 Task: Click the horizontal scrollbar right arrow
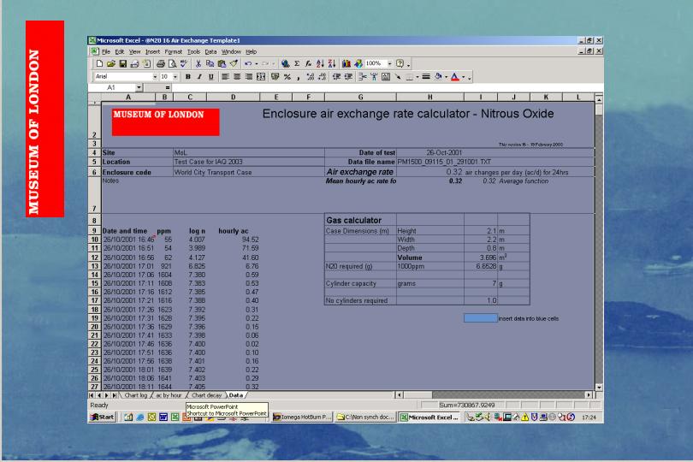coord(589,394)
